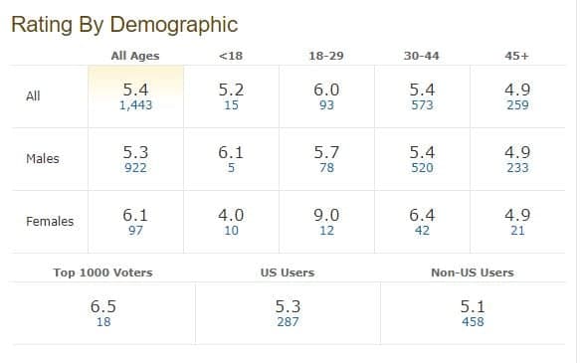Open 233 votes for Males 45+

click(517, 168)
